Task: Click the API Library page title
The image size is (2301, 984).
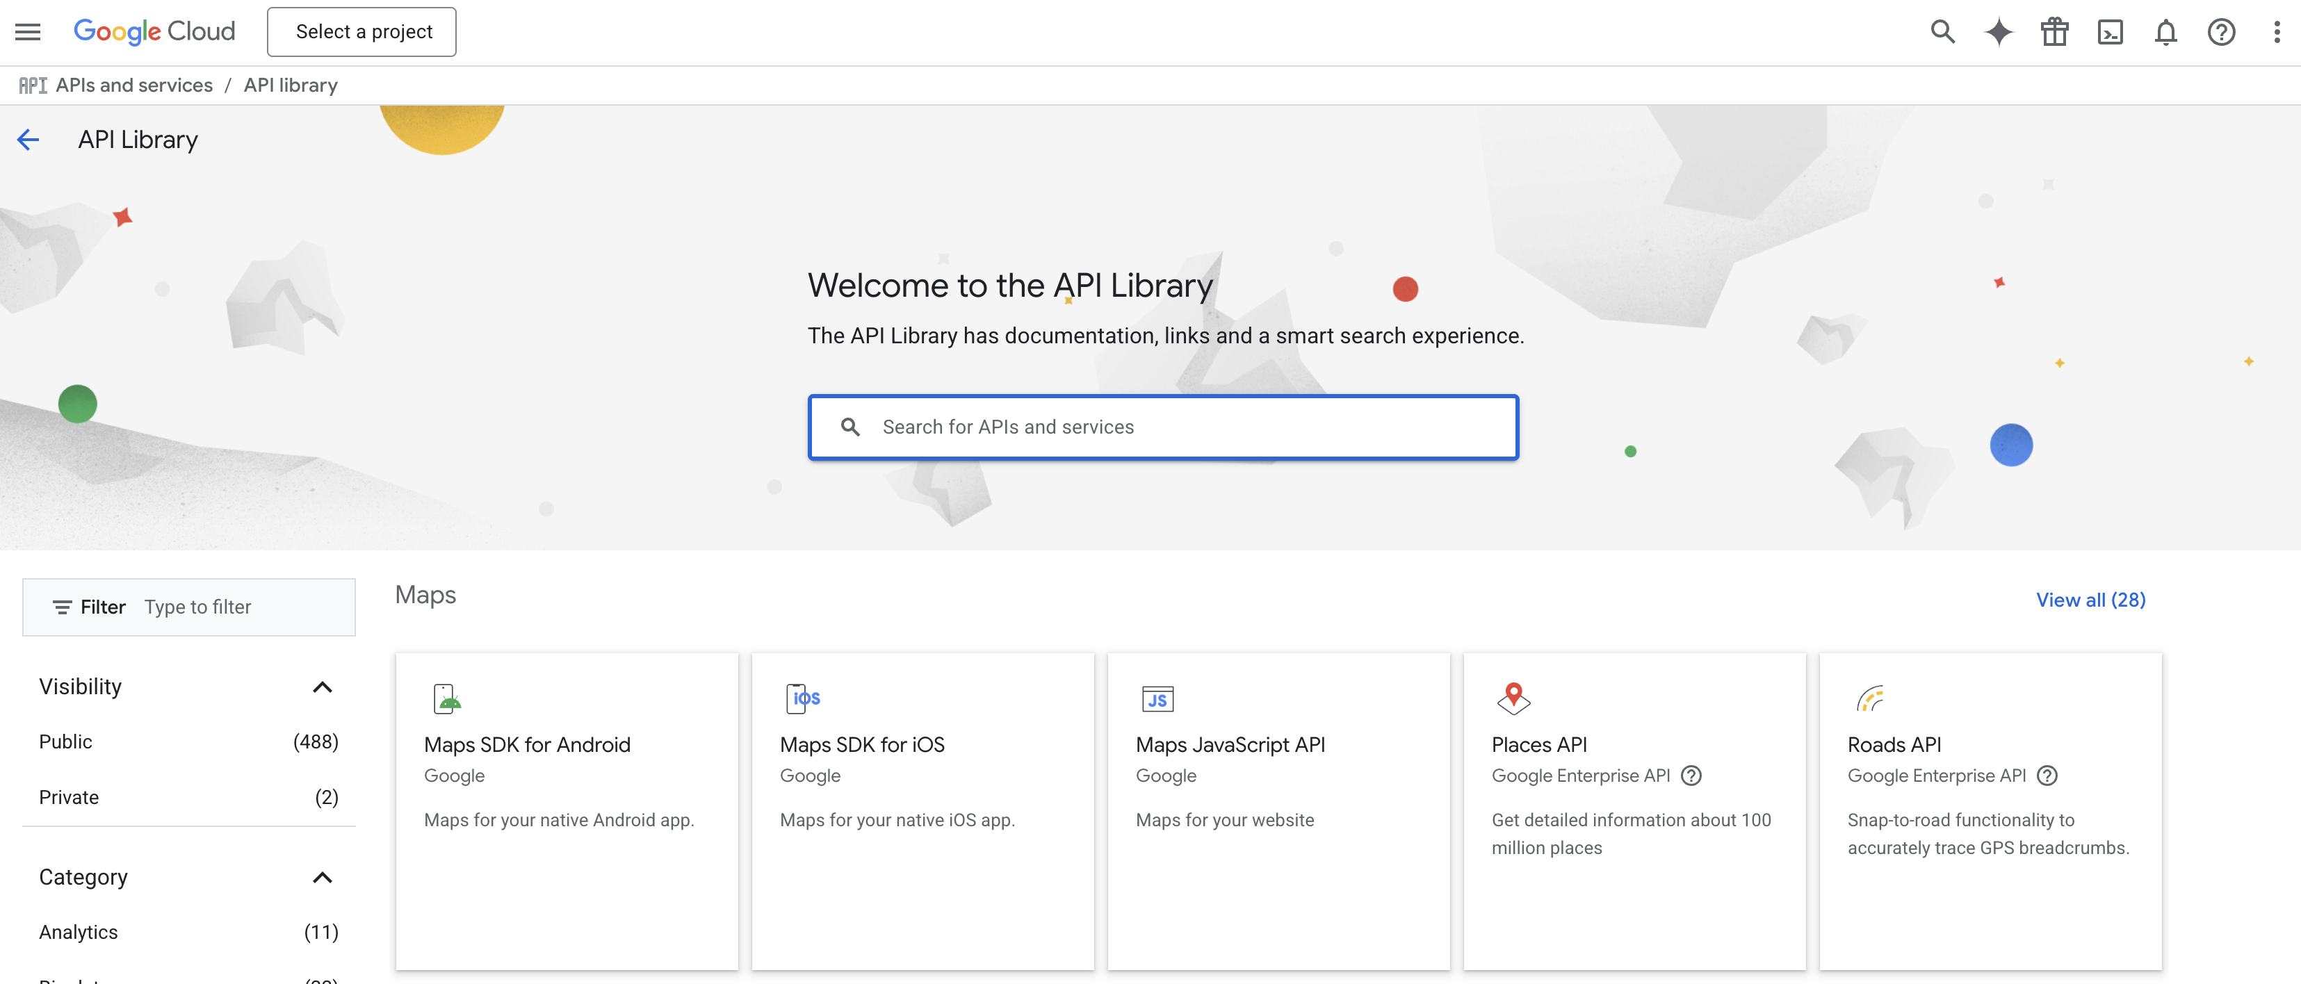Action: [x=138, y=139]
